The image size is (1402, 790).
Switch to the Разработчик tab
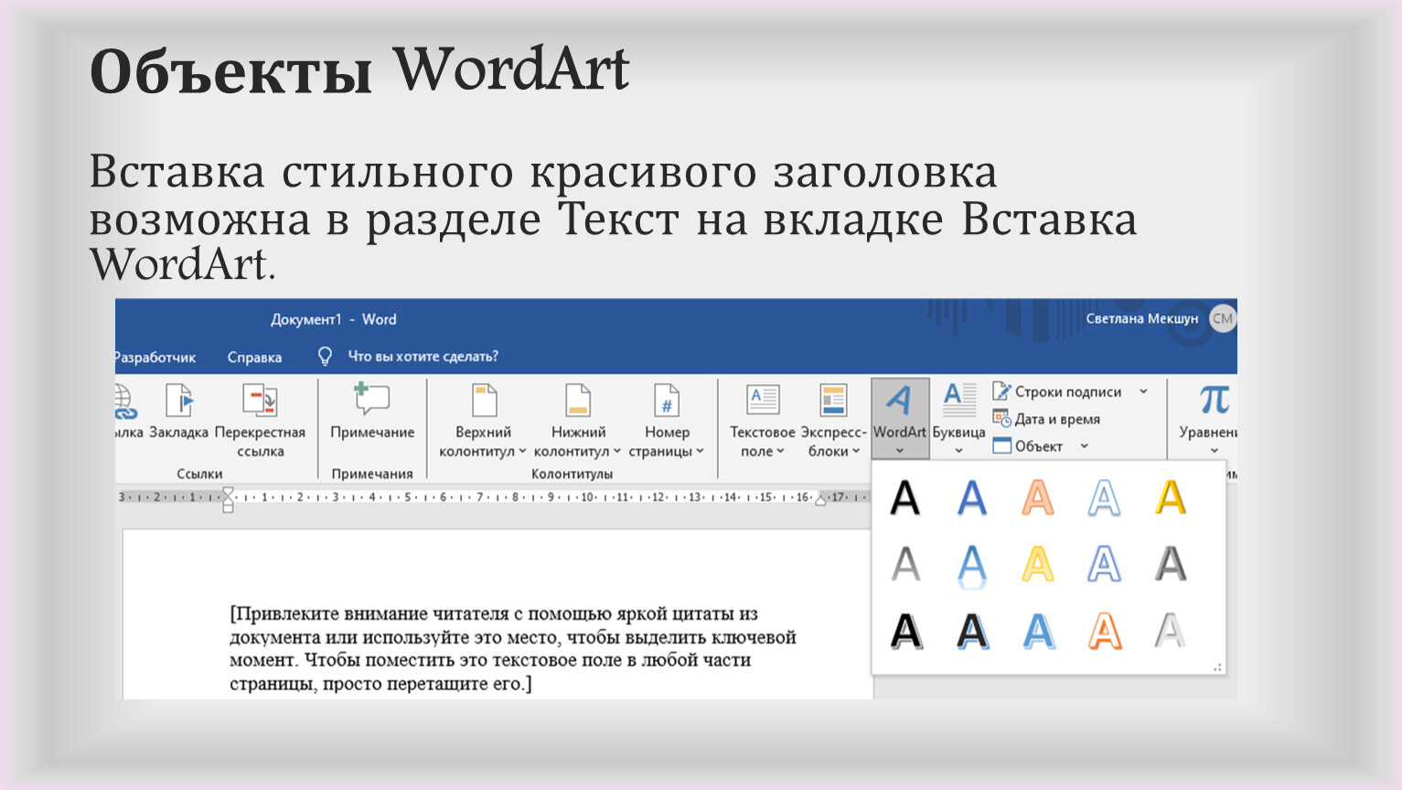(155, 358)
